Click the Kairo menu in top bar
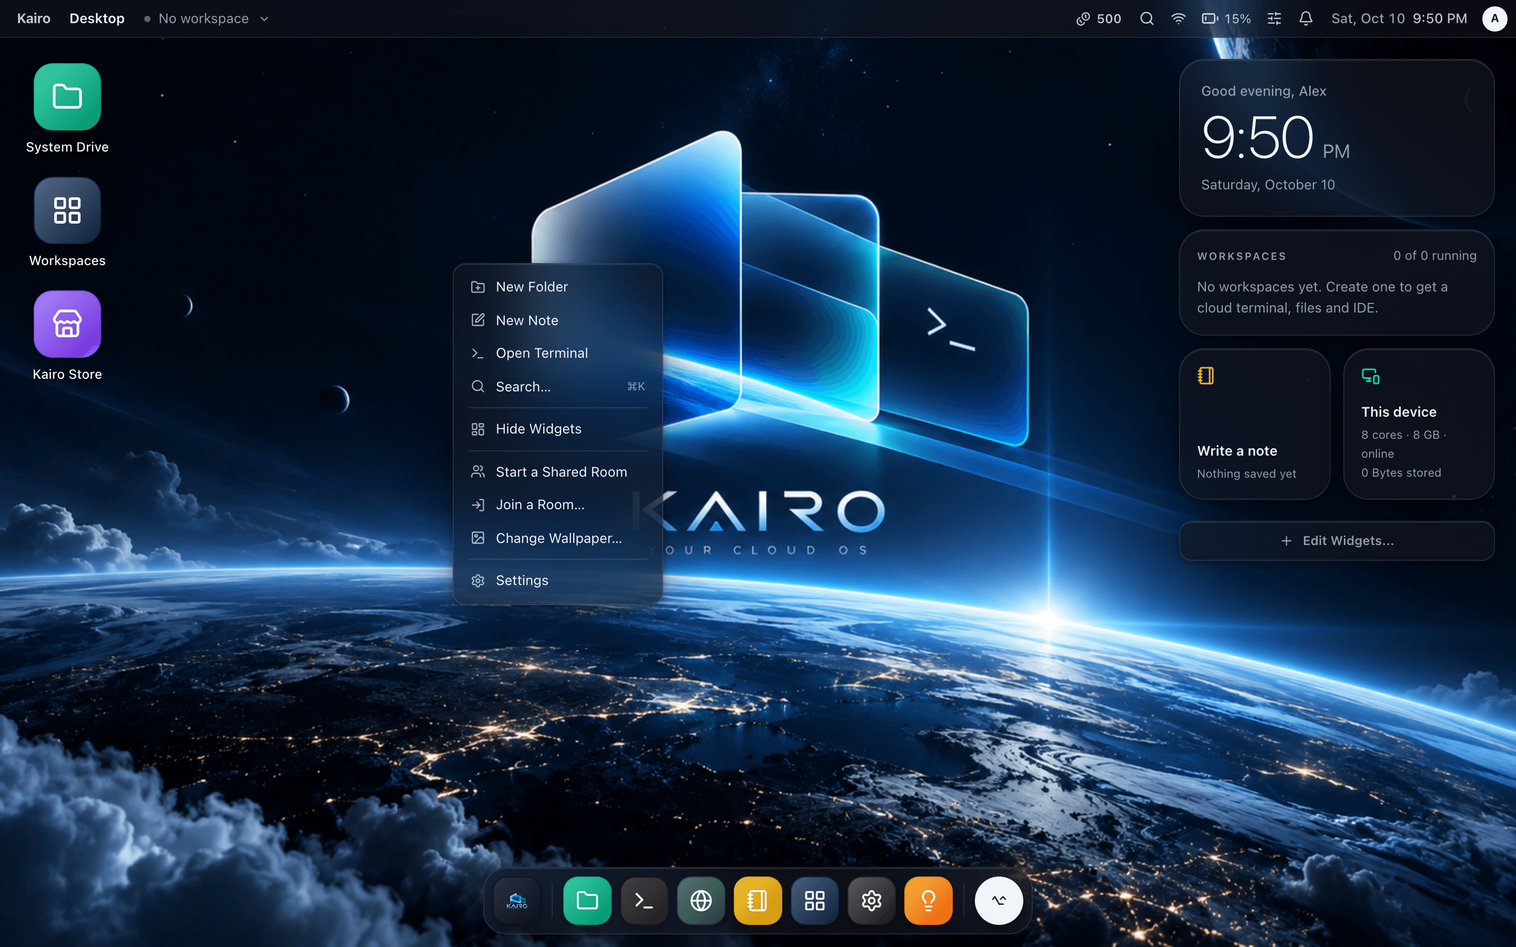The image size is (1516, 947). pos(34,19)
